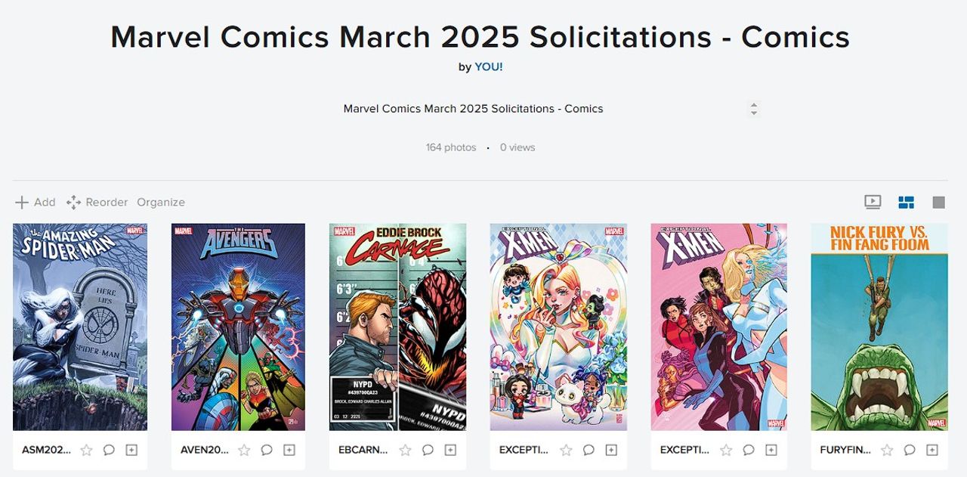Open the album selector dropdown arrows
Viewport: 967px width, 477px height.
click(753, 109)
